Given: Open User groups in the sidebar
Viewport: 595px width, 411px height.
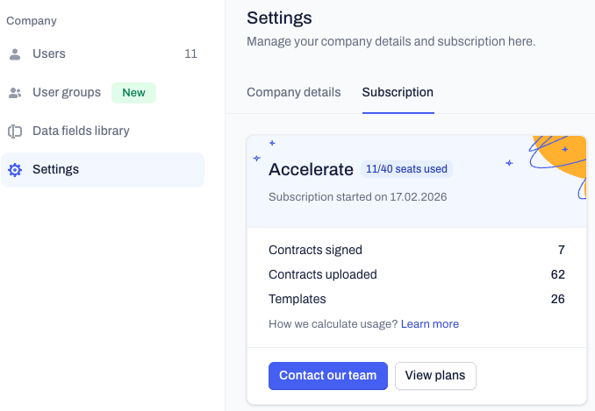Looking at the screenshot, I should point(103,93).
